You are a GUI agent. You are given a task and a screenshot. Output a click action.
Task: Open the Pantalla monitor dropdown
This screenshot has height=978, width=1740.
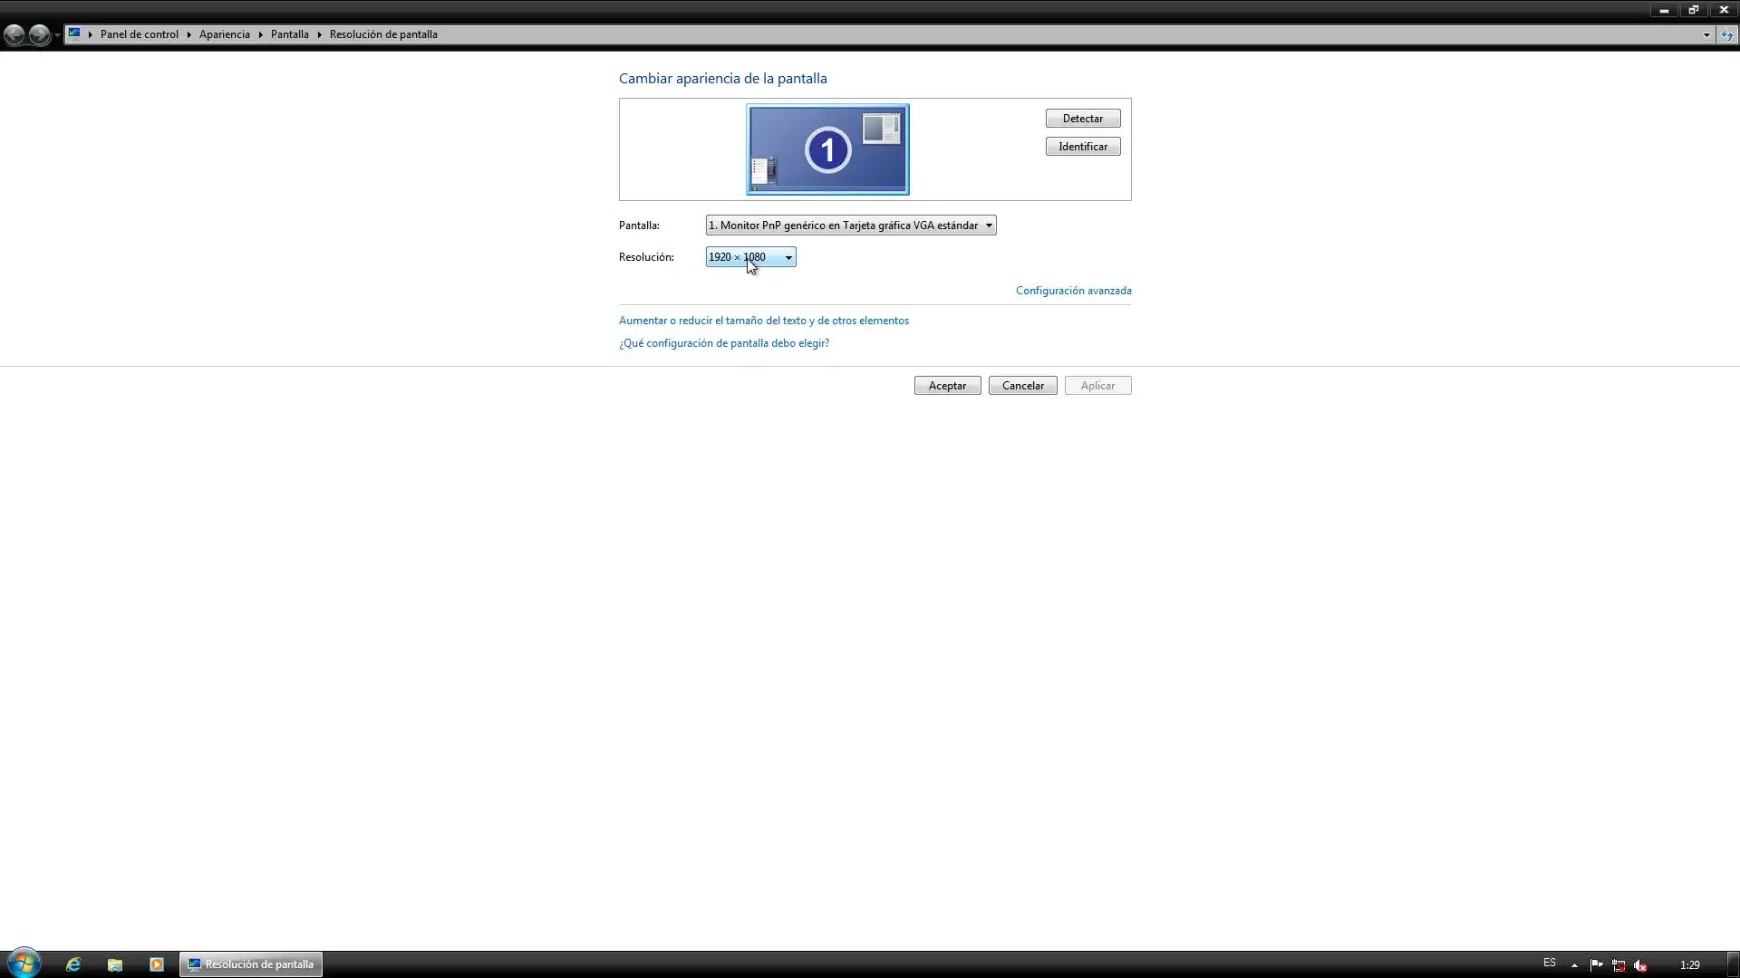point(850,225)
